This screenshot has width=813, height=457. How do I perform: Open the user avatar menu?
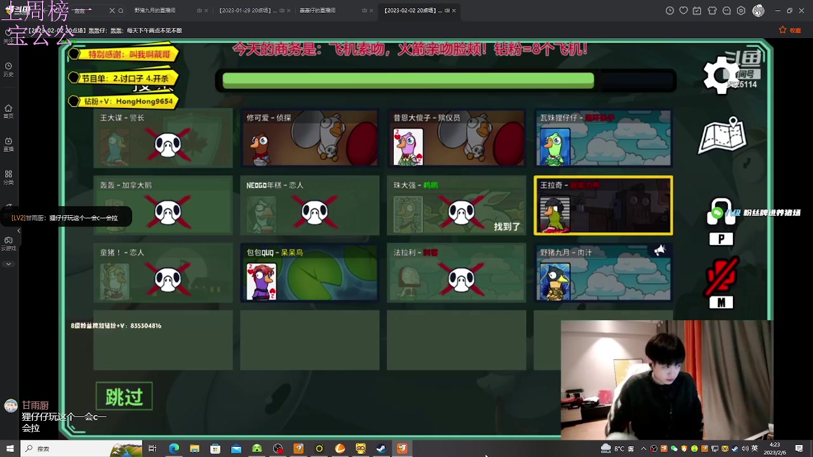pyautogui.click(x=758, y=11)
